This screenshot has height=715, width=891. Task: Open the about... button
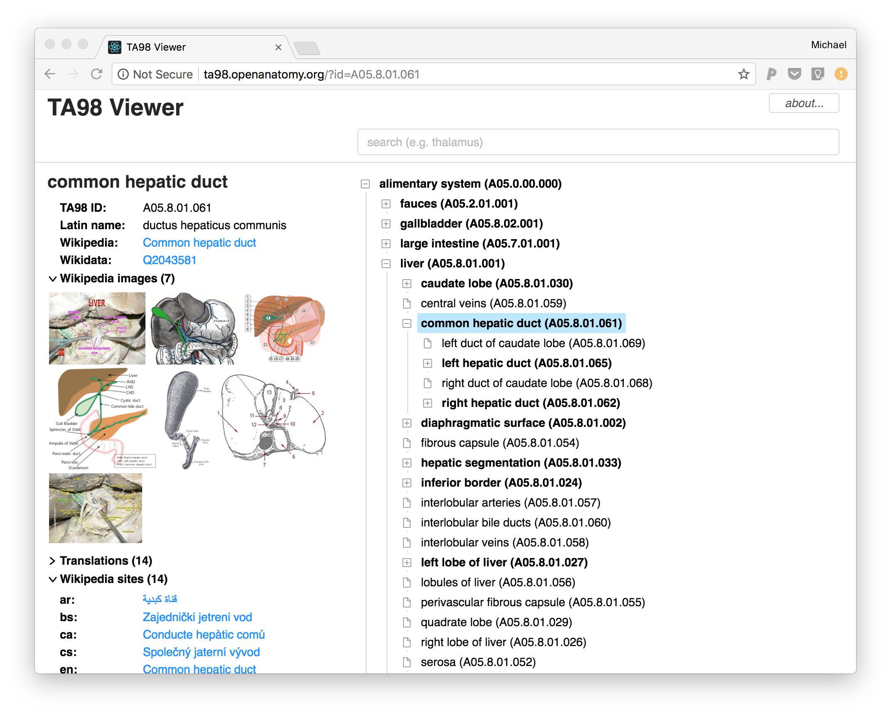pyautogui.click(x=803, y=103)
